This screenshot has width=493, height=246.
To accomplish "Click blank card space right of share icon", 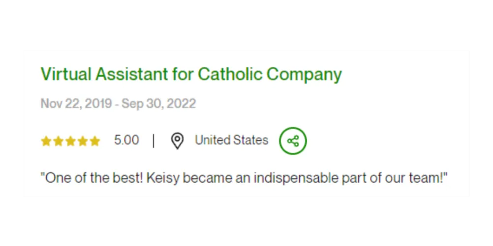I will (x=389, y=141).
